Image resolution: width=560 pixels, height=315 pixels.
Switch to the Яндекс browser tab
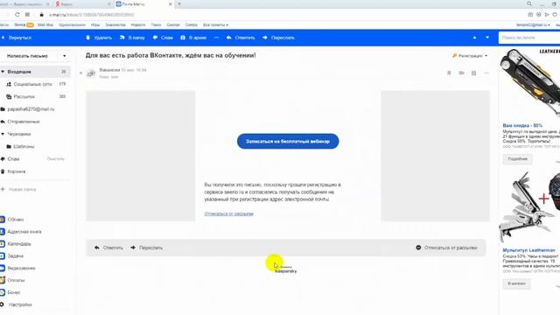(82, 4)
